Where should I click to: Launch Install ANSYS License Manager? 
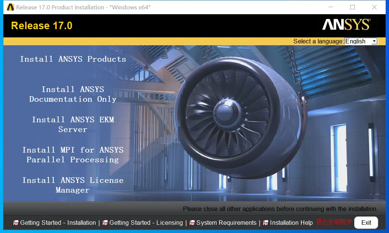73,185
